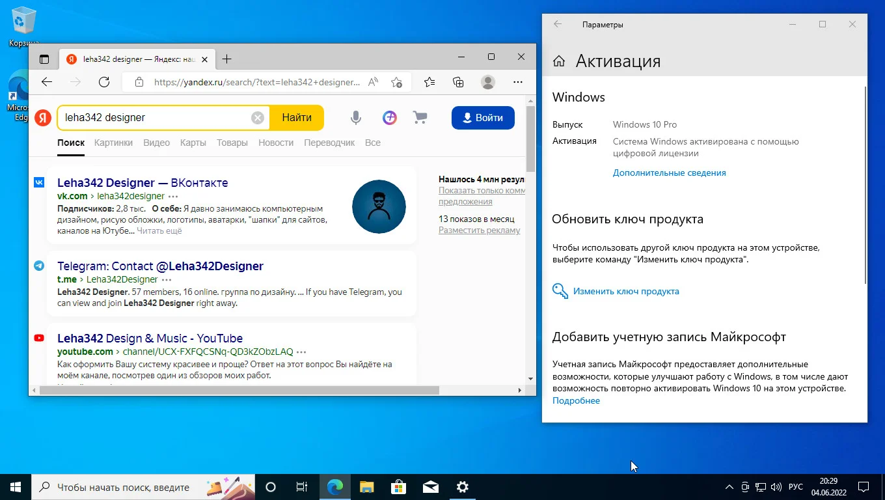Click the Leha342 Designer profile thumbnail
Viewport: 885px width, 500px height.
pos(379,206)
